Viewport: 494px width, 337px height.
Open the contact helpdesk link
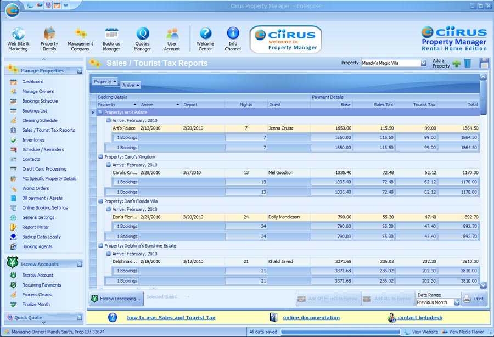pos(420,317)
